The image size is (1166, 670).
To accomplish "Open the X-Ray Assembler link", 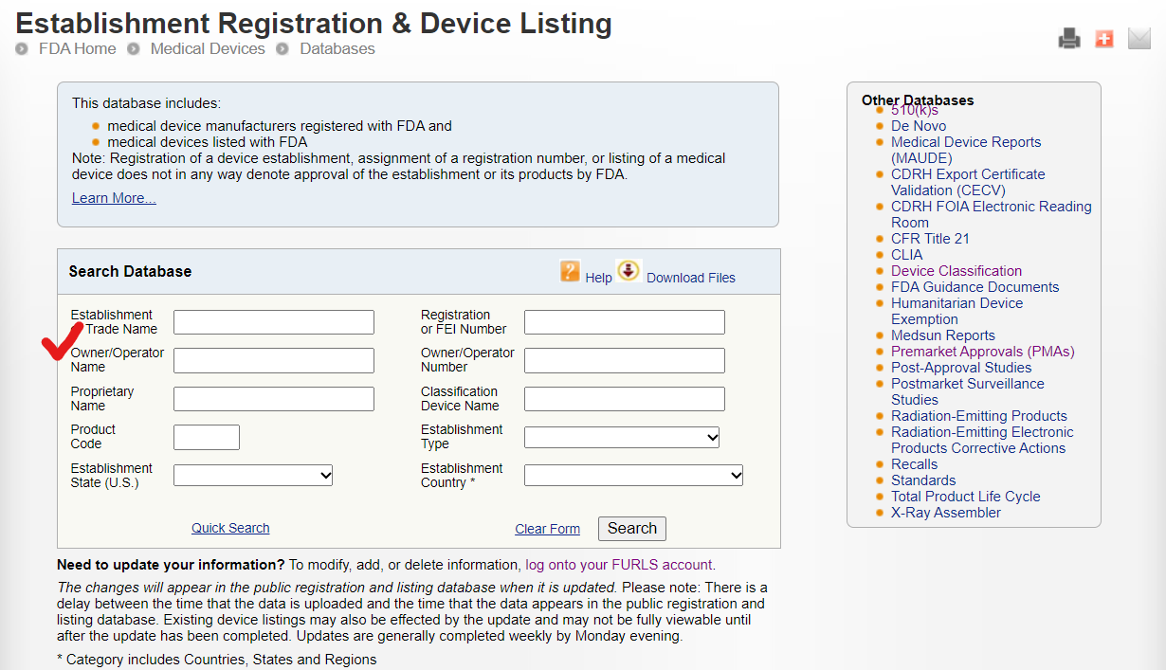I will click(x=946, y=513).
